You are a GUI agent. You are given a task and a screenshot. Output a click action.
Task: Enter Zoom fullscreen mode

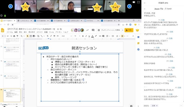pos(138,2)
